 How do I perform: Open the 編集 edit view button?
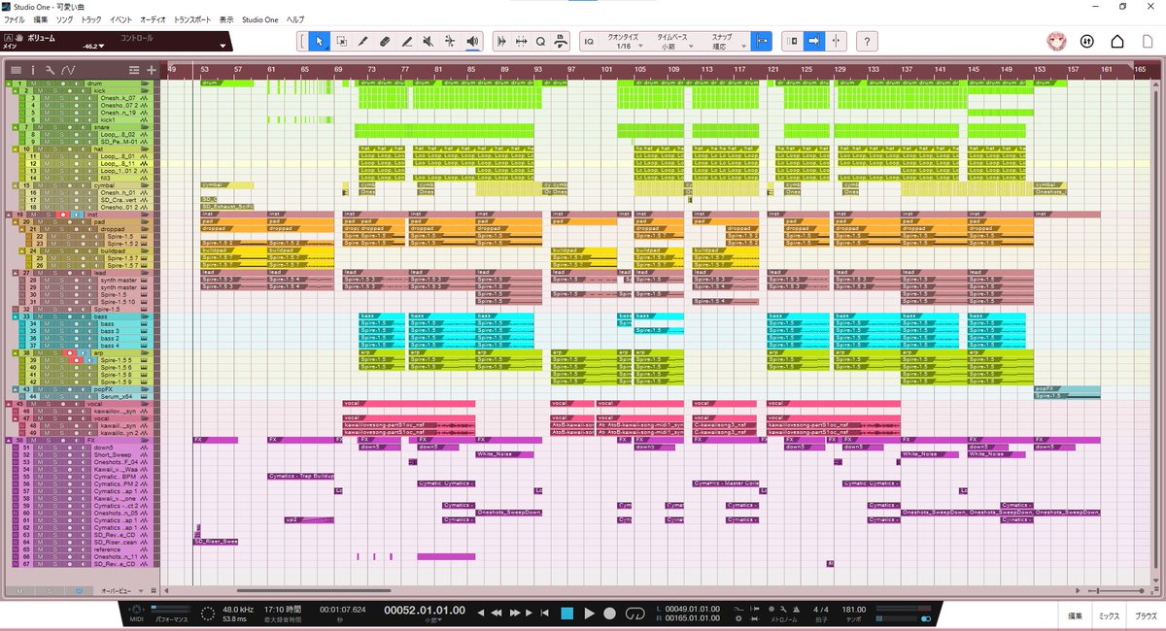(1076, 615)
